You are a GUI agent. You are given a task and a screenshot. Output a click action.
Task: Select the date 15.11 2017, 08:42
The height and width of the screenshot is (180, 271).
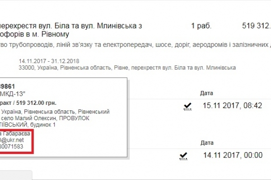click(232, 106)
